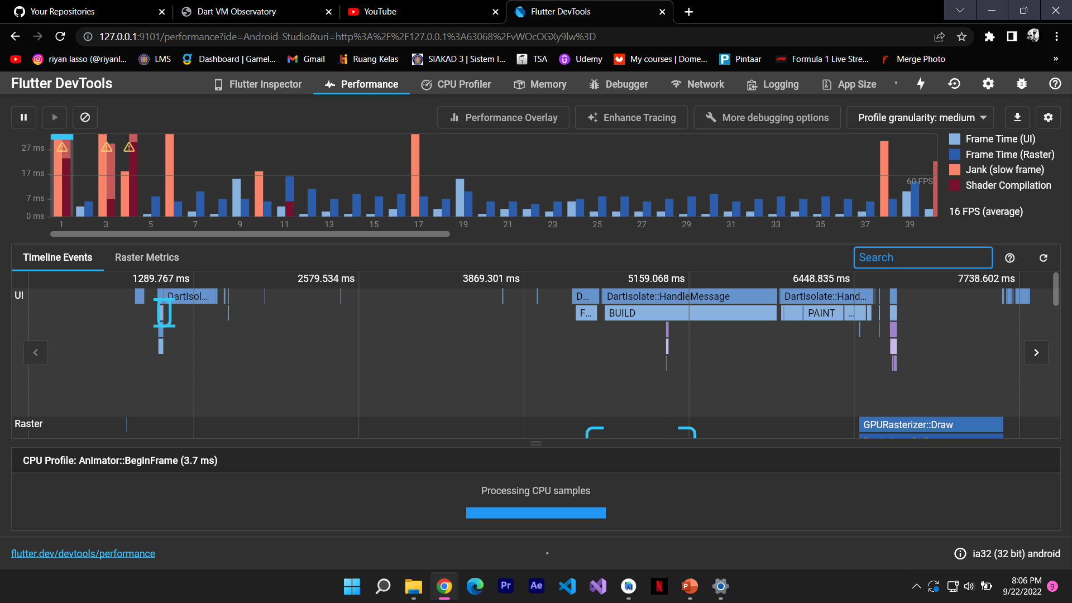Open the performance settings gear beside the export icon
Screen dimensions: 1072x603
coord(1048,117)
